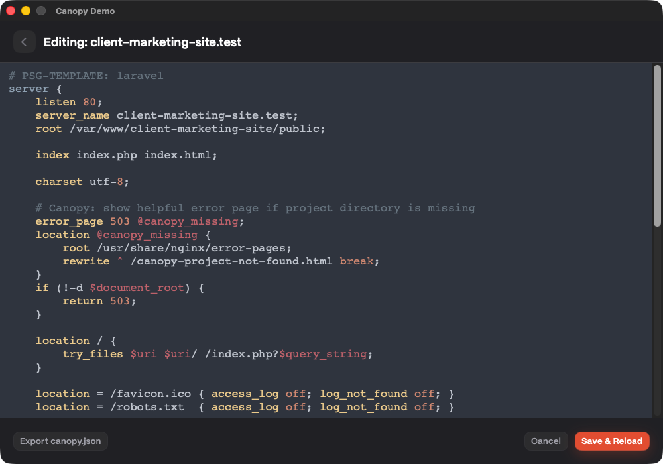This screenshot has height=464, width=663.
Task: Click the try_files $uri line
Action: [x=217, y=354]
